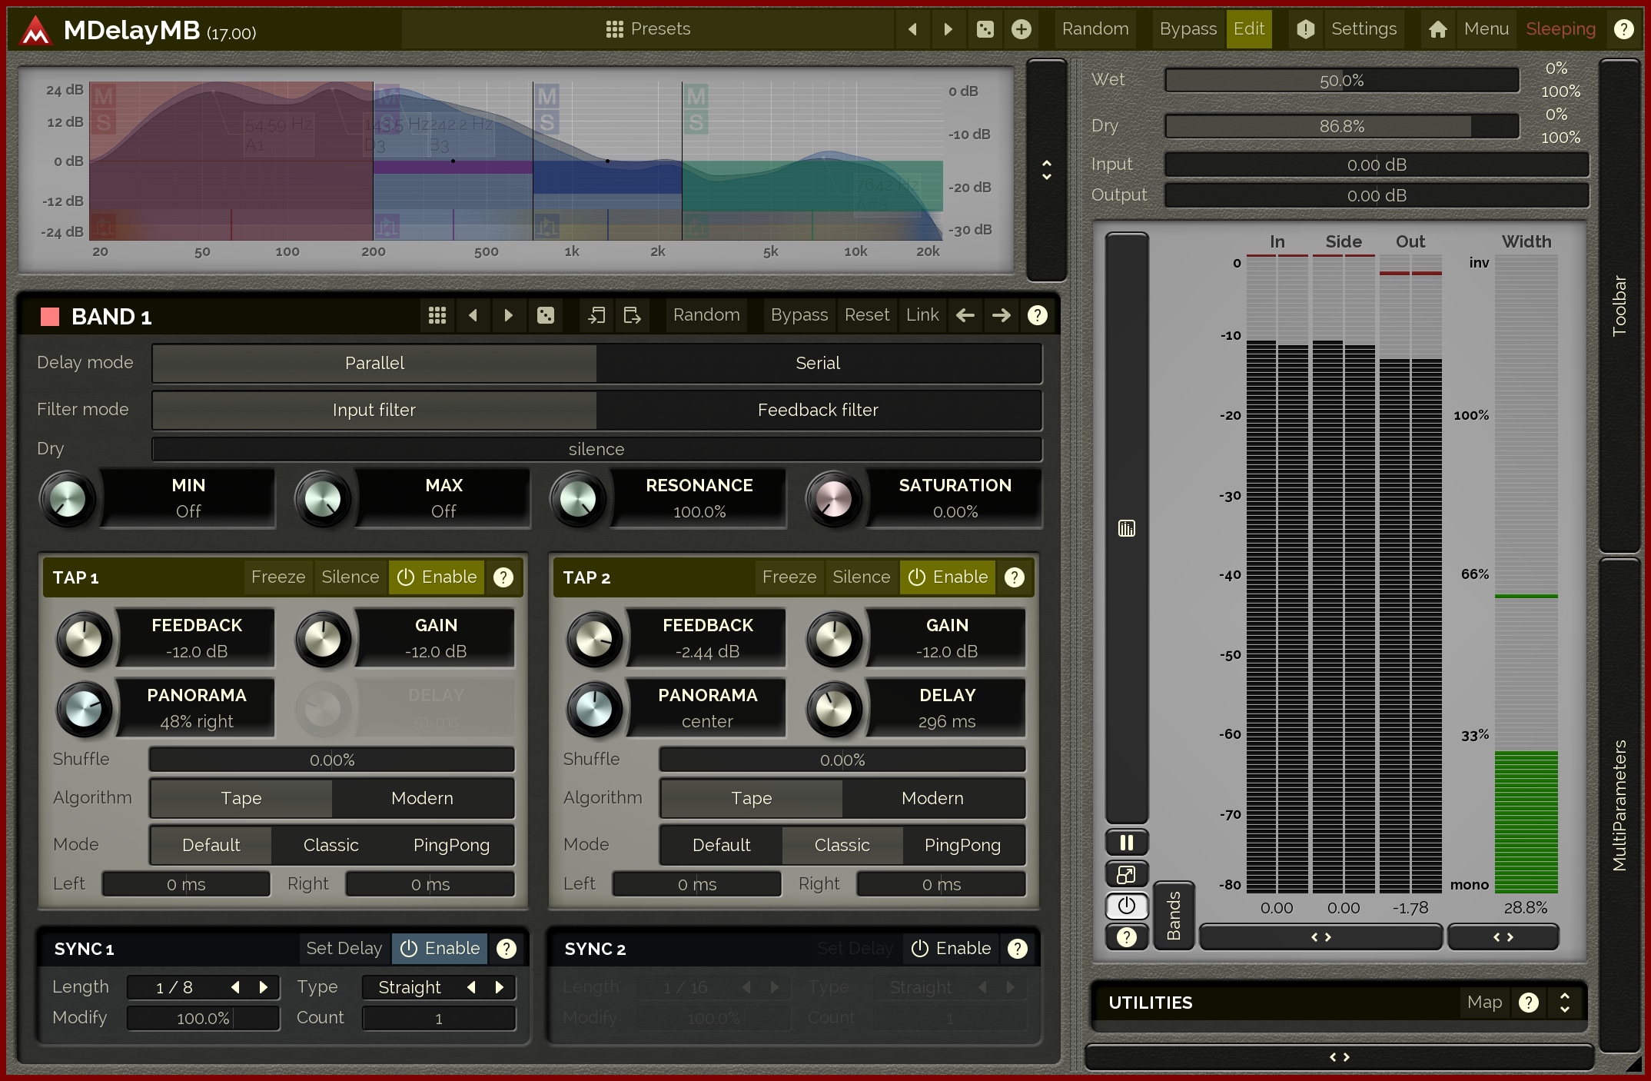Click the Band 1 paste icon
This screenshot has width=1651, height=1081.
click(632, 315)
